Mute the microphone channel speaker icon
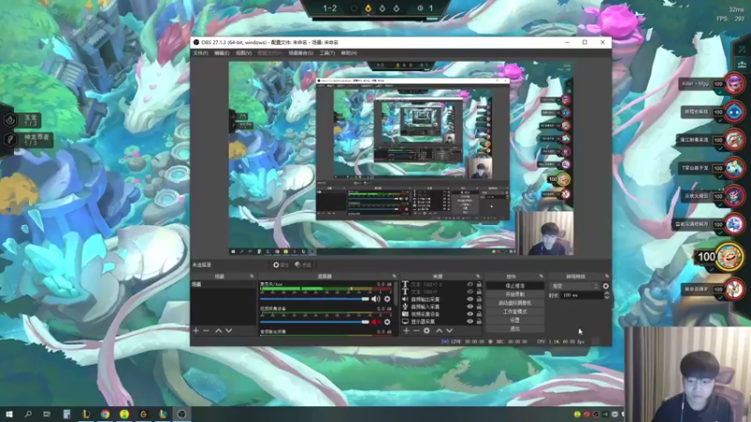This screenshot has width=751, height=422. [x=375, y=299]
